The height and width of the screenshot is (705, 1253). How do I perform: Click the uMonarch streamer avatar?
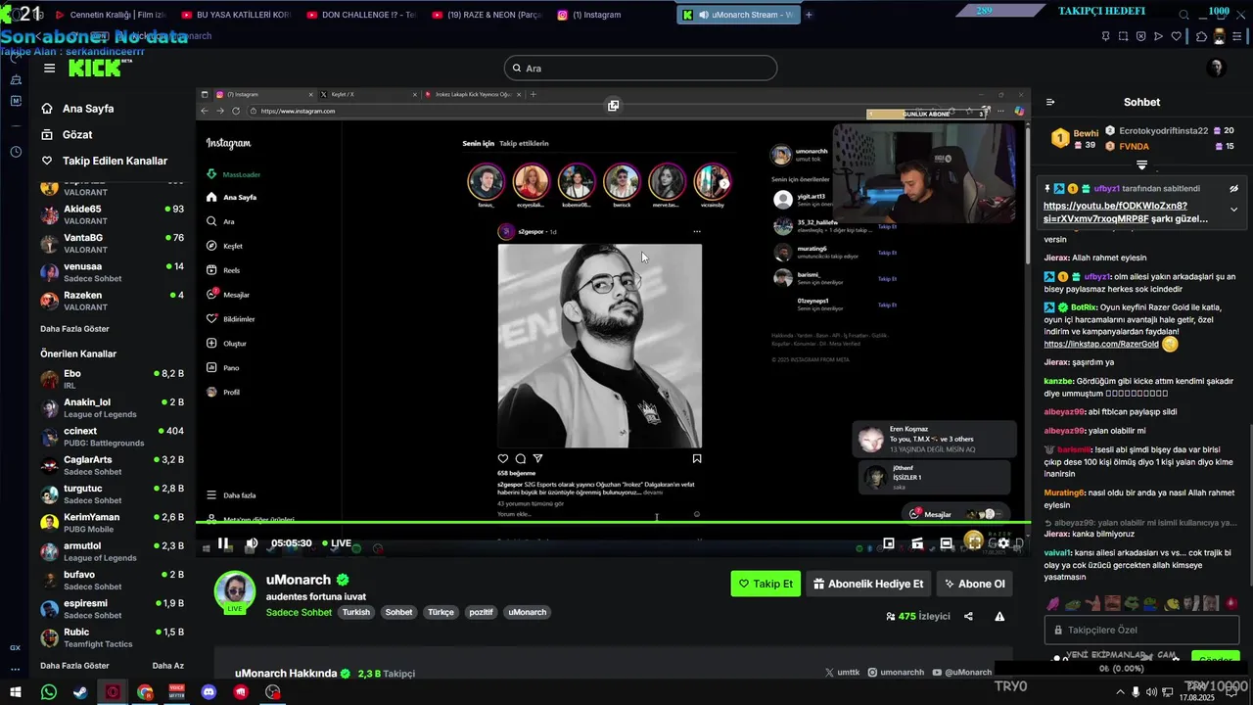click(x=235, y=590)
